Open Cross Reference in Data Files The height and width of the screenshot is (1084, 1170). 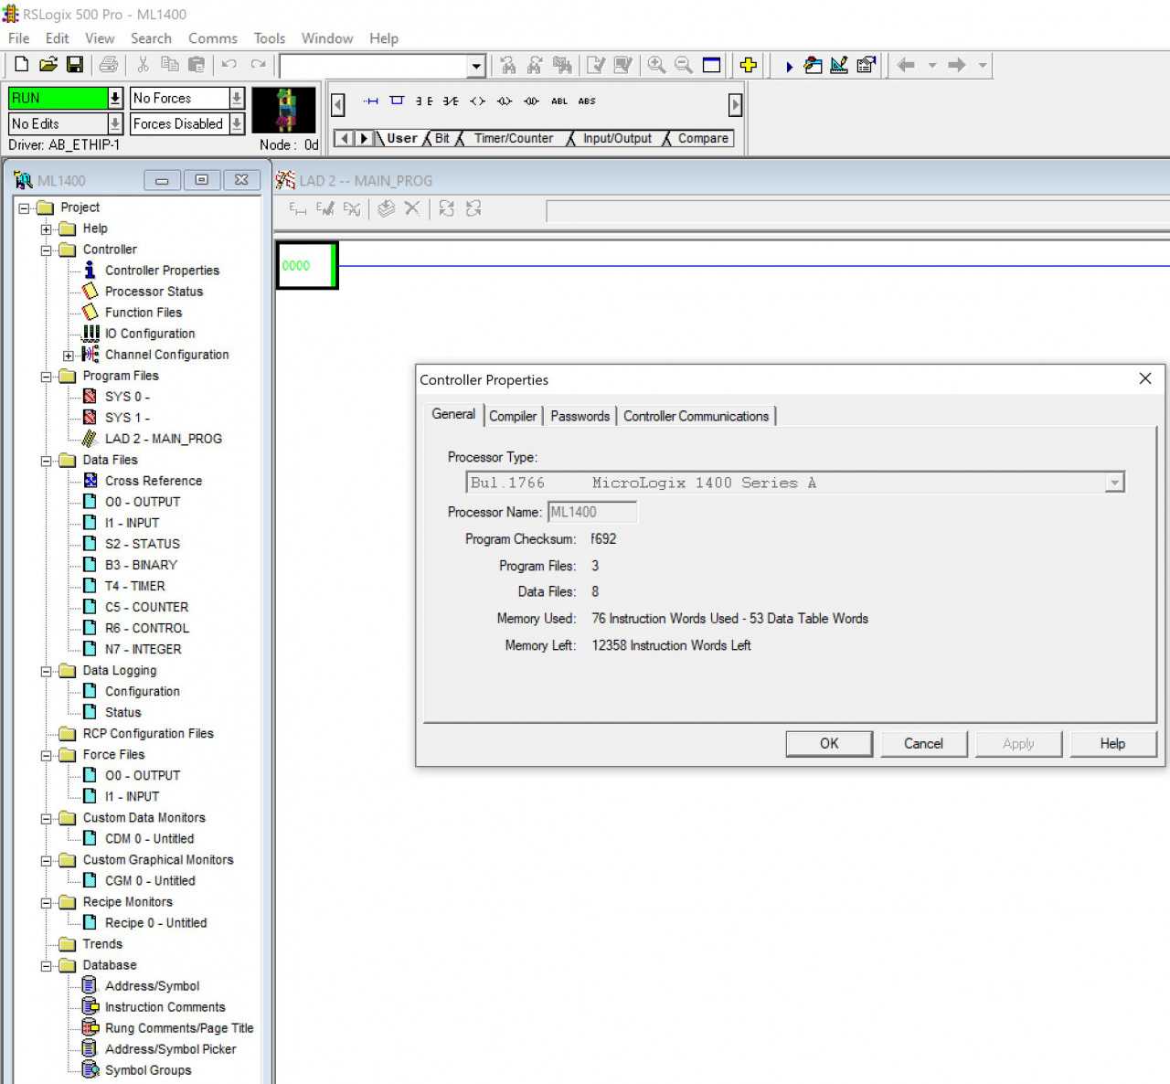tap(154, 481)
